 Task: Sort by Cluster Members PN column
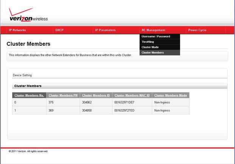point(63,95)
